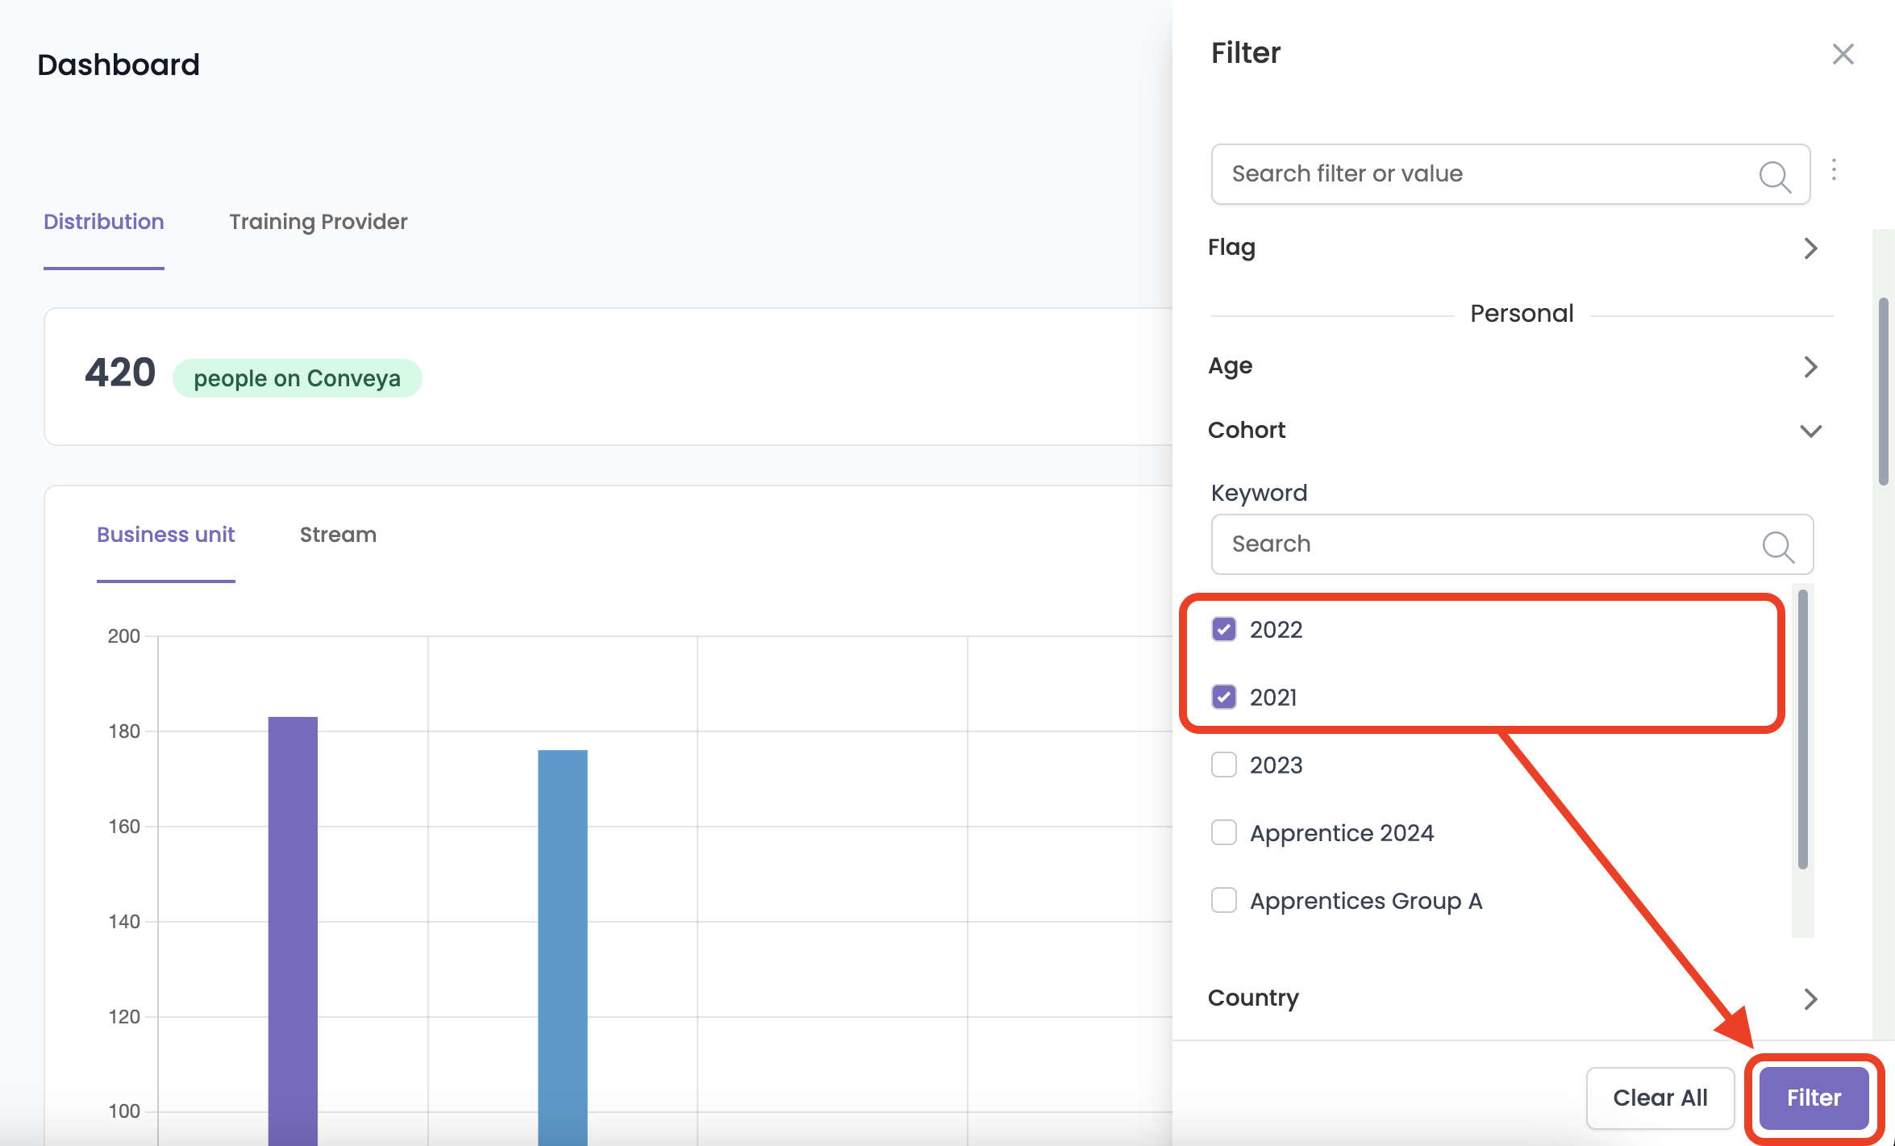Click the Keyword label
This screenshot has height=1146, width=1895.
coord(1259,493)
